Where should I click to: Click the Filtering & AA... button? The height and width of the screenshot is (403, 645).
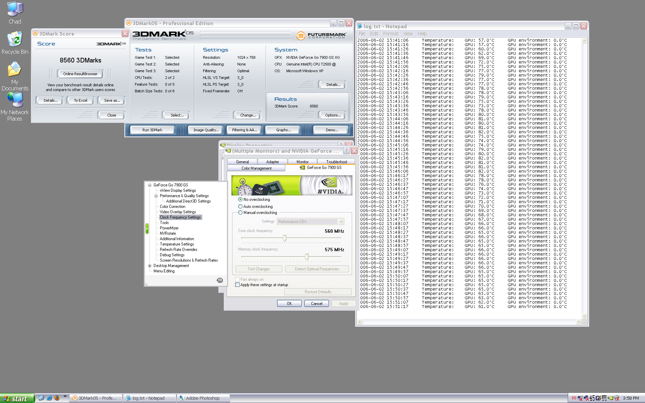click(244, 130)
